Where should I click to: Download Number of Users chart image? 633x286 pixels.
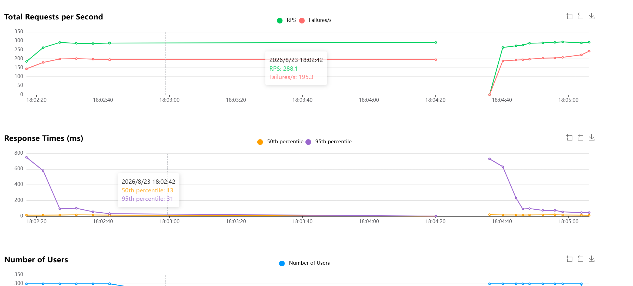pyautogui.click(x=592, y=259)
